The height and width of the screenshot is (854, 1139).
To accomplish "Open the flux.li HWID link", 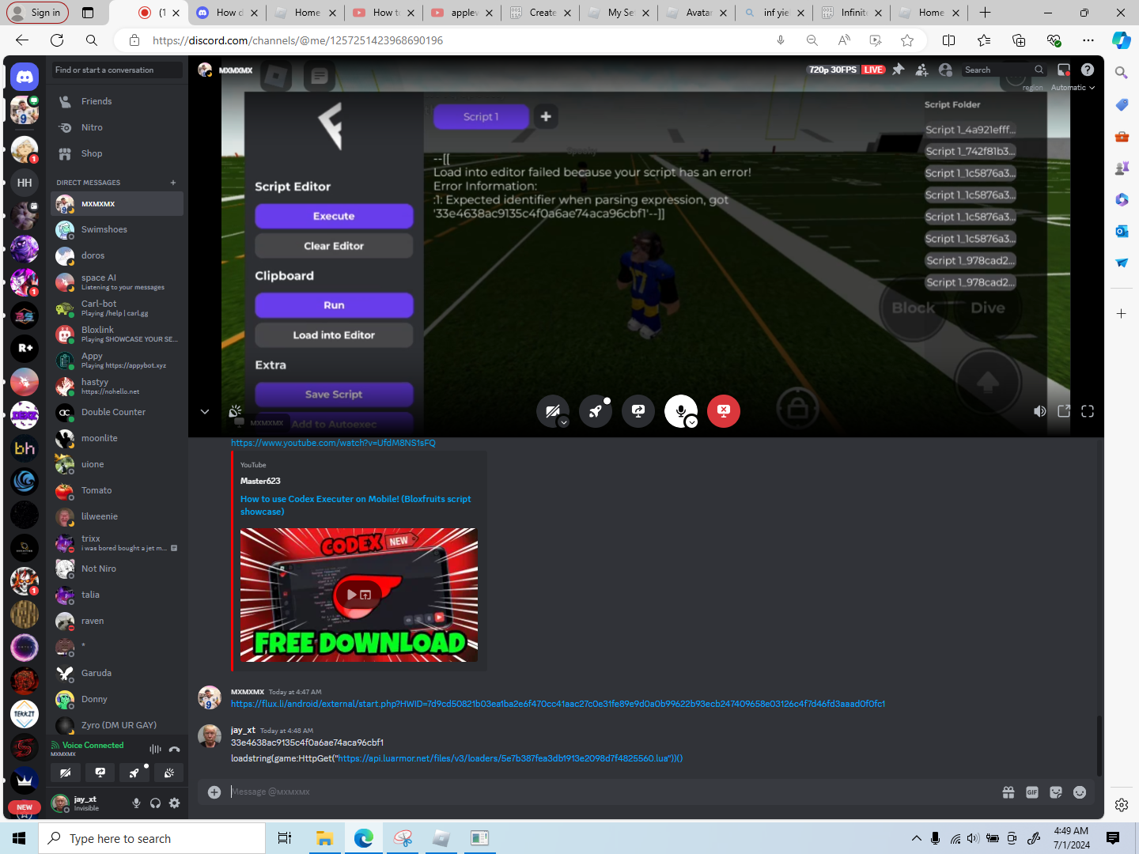I will [558, 704].
